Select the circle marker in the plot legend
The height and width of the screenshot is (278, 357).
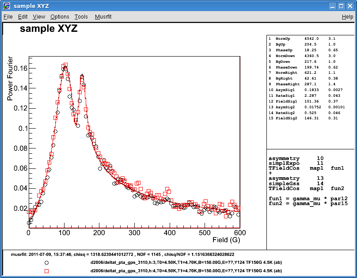click(x=46, y=262)
